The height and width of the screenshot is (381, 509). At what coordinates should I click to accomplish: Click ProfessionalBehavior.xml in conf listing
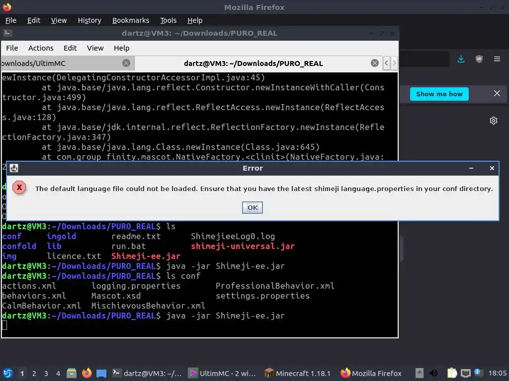pos(275,286)
